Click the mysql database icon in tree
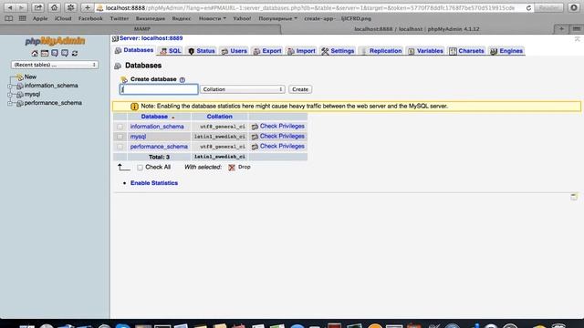Image resolution: width=584 pixels, height=328 pixels. click(20, 95)
